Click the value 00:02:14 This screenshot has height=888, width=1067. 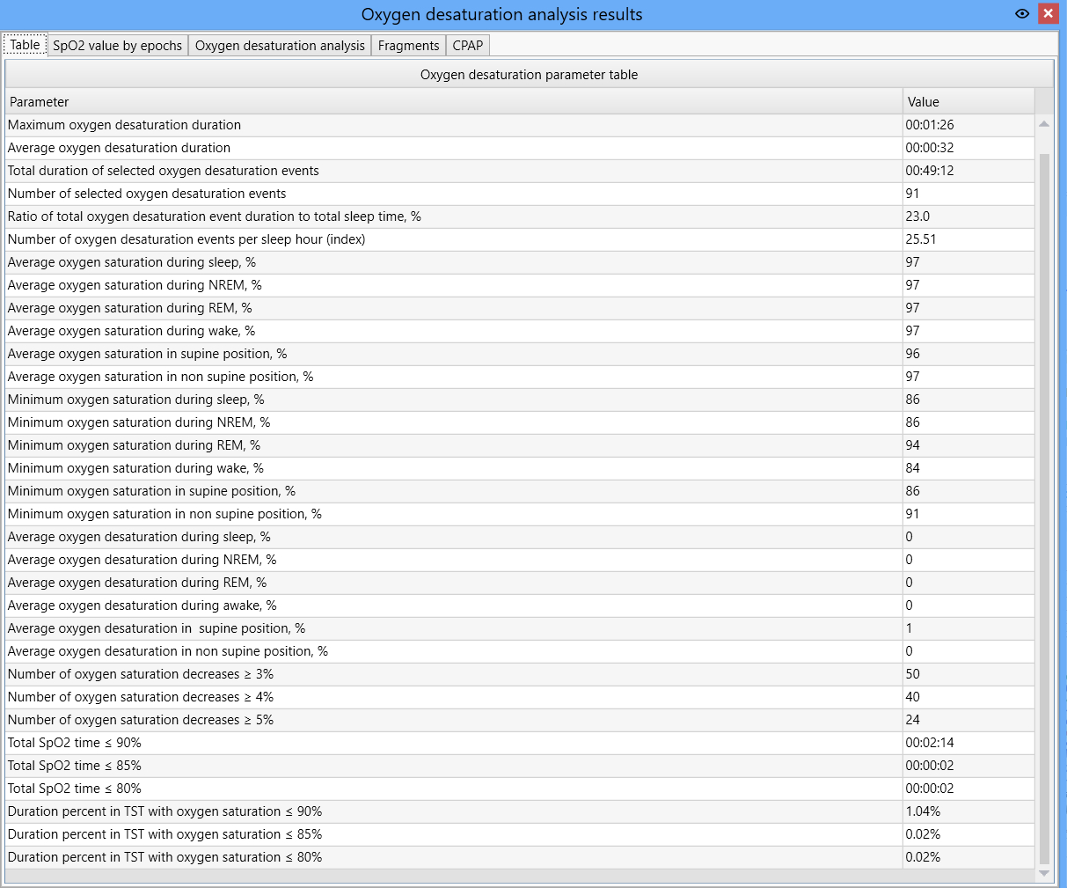pos(930,743)
